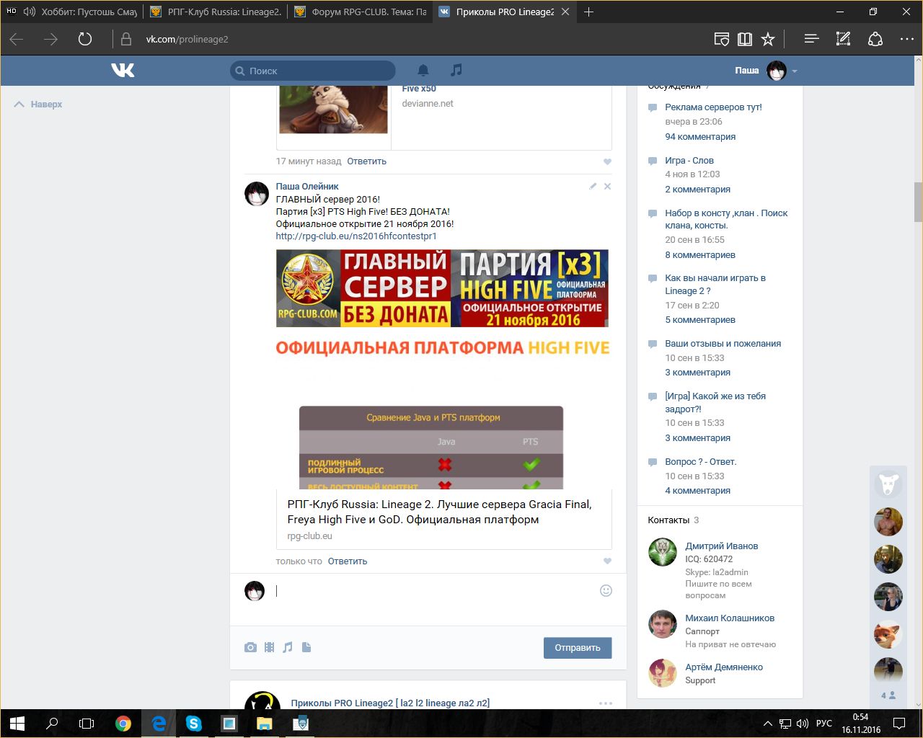Go forward in the browser
Image resolution: width=923 pixels, height=738 pixels.
[50, 39]
